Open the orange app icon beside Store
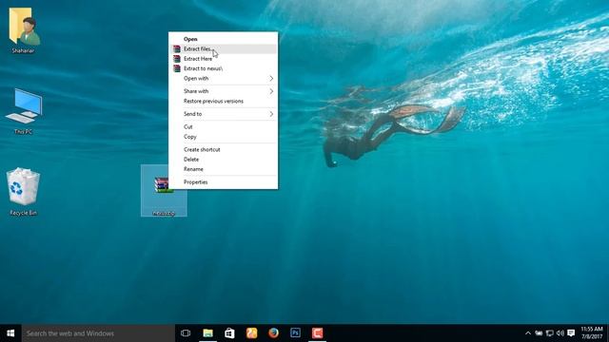 251,333
